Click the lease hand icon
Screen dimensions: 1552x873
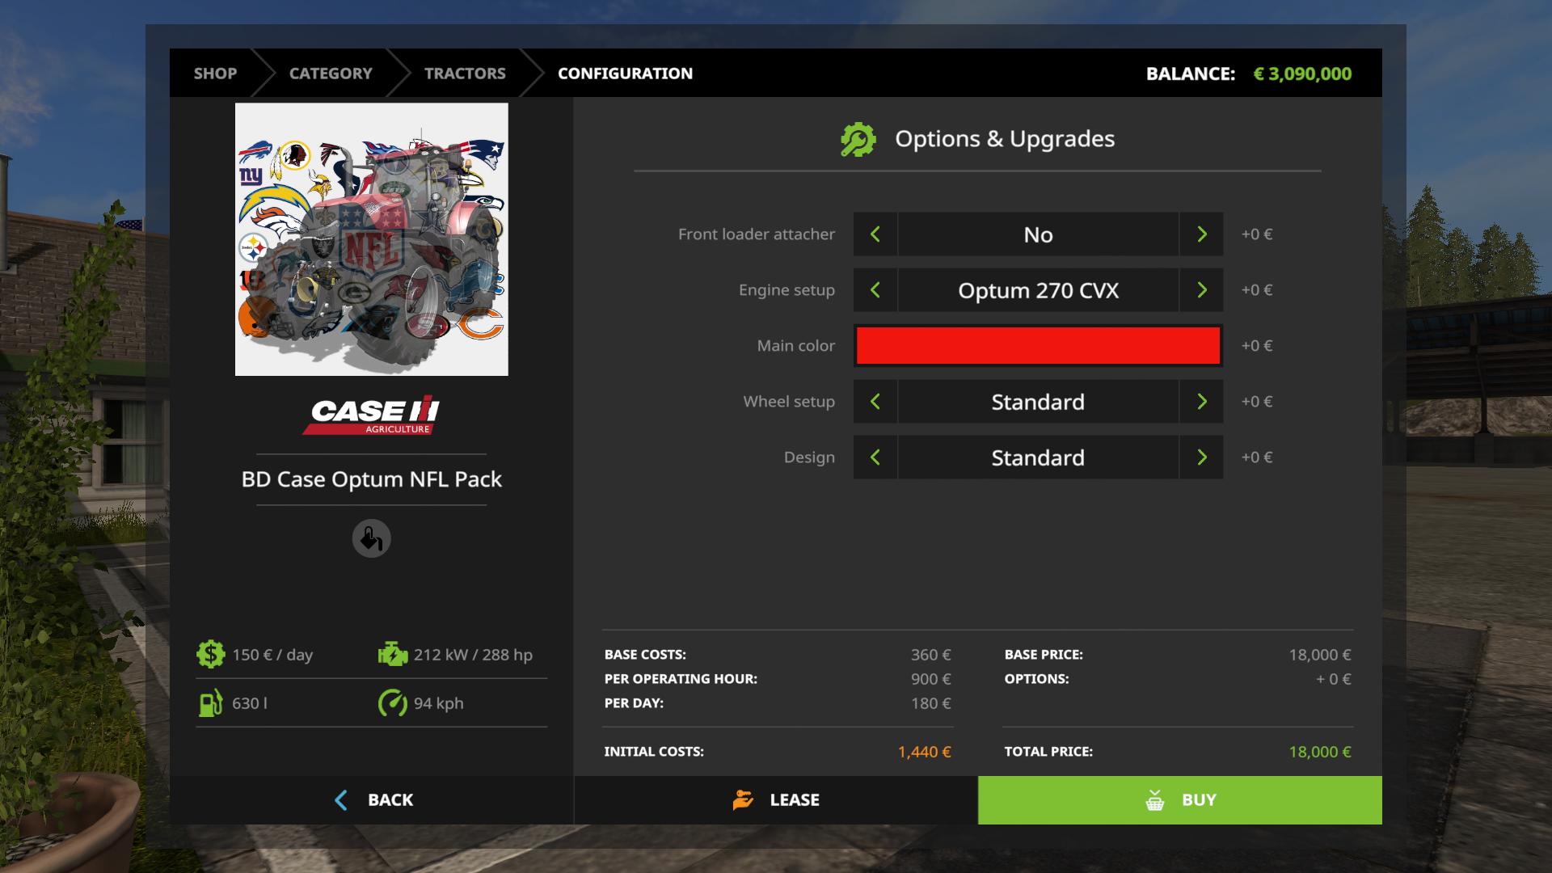tap(743, 799)
